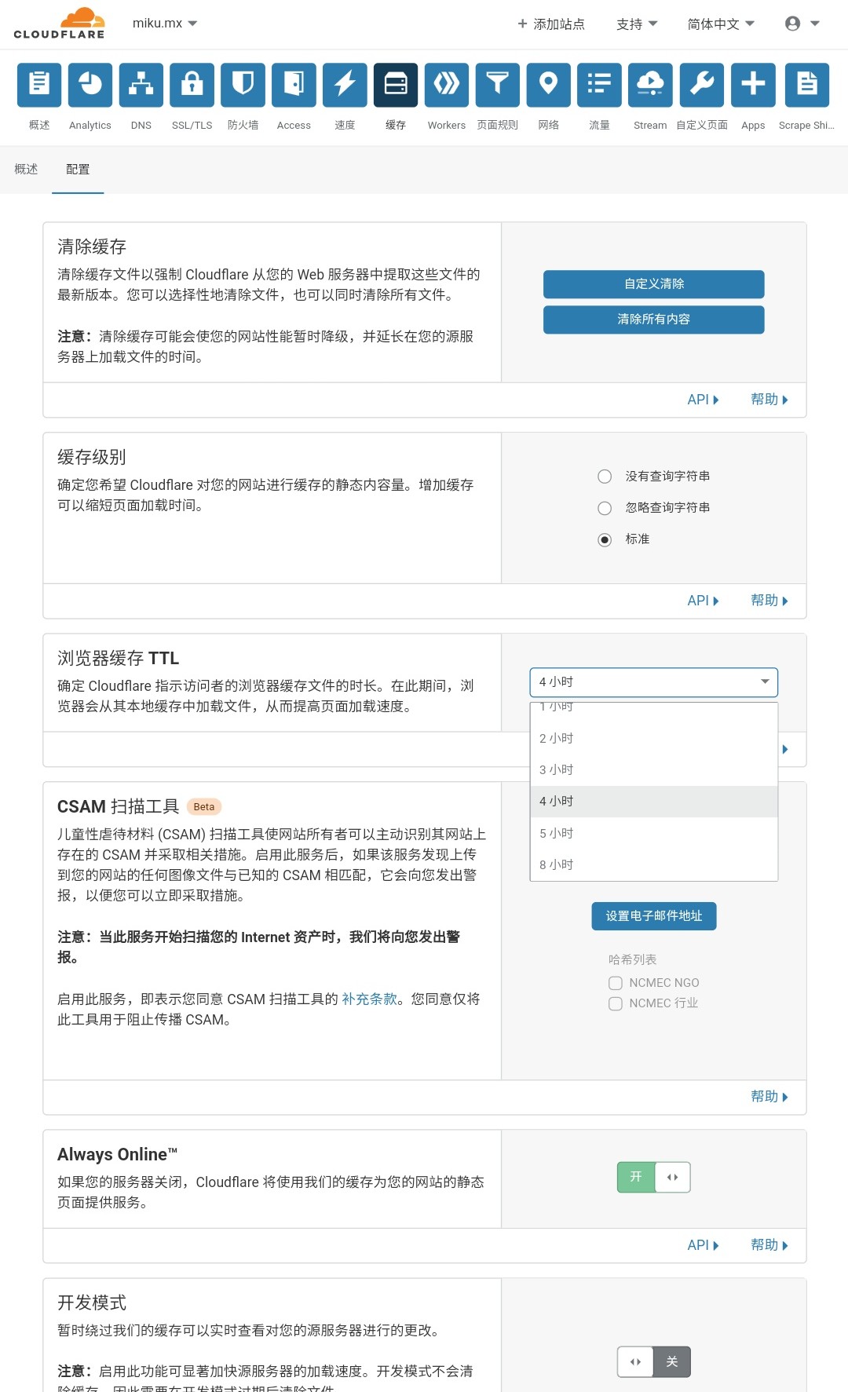Open the 自定义页面 wrench icon
848x1392 pixels.
coord(702,85)
